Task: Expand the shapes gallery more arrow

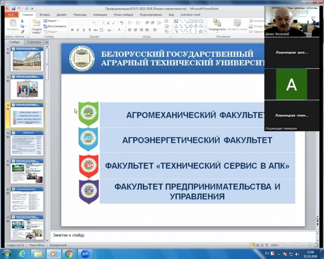Action: pyautogui.click(x=206, y=31)
